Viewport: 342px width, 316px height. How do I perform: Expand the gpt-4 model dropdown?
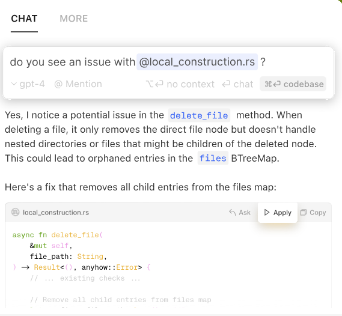click(x=28, y=84)
